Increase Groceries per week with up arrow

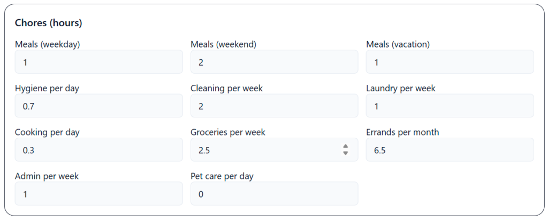346,146
